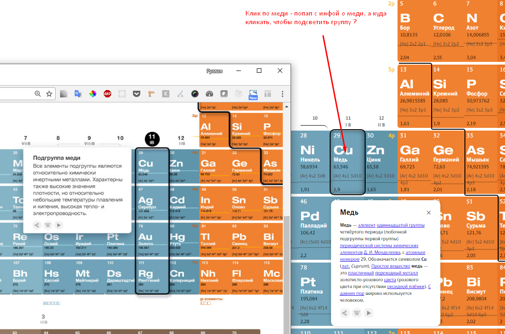Viewport: 505px width, 334px height.
Task: Click the 'оксидной плёнки' link
Action: click(407, 287)
